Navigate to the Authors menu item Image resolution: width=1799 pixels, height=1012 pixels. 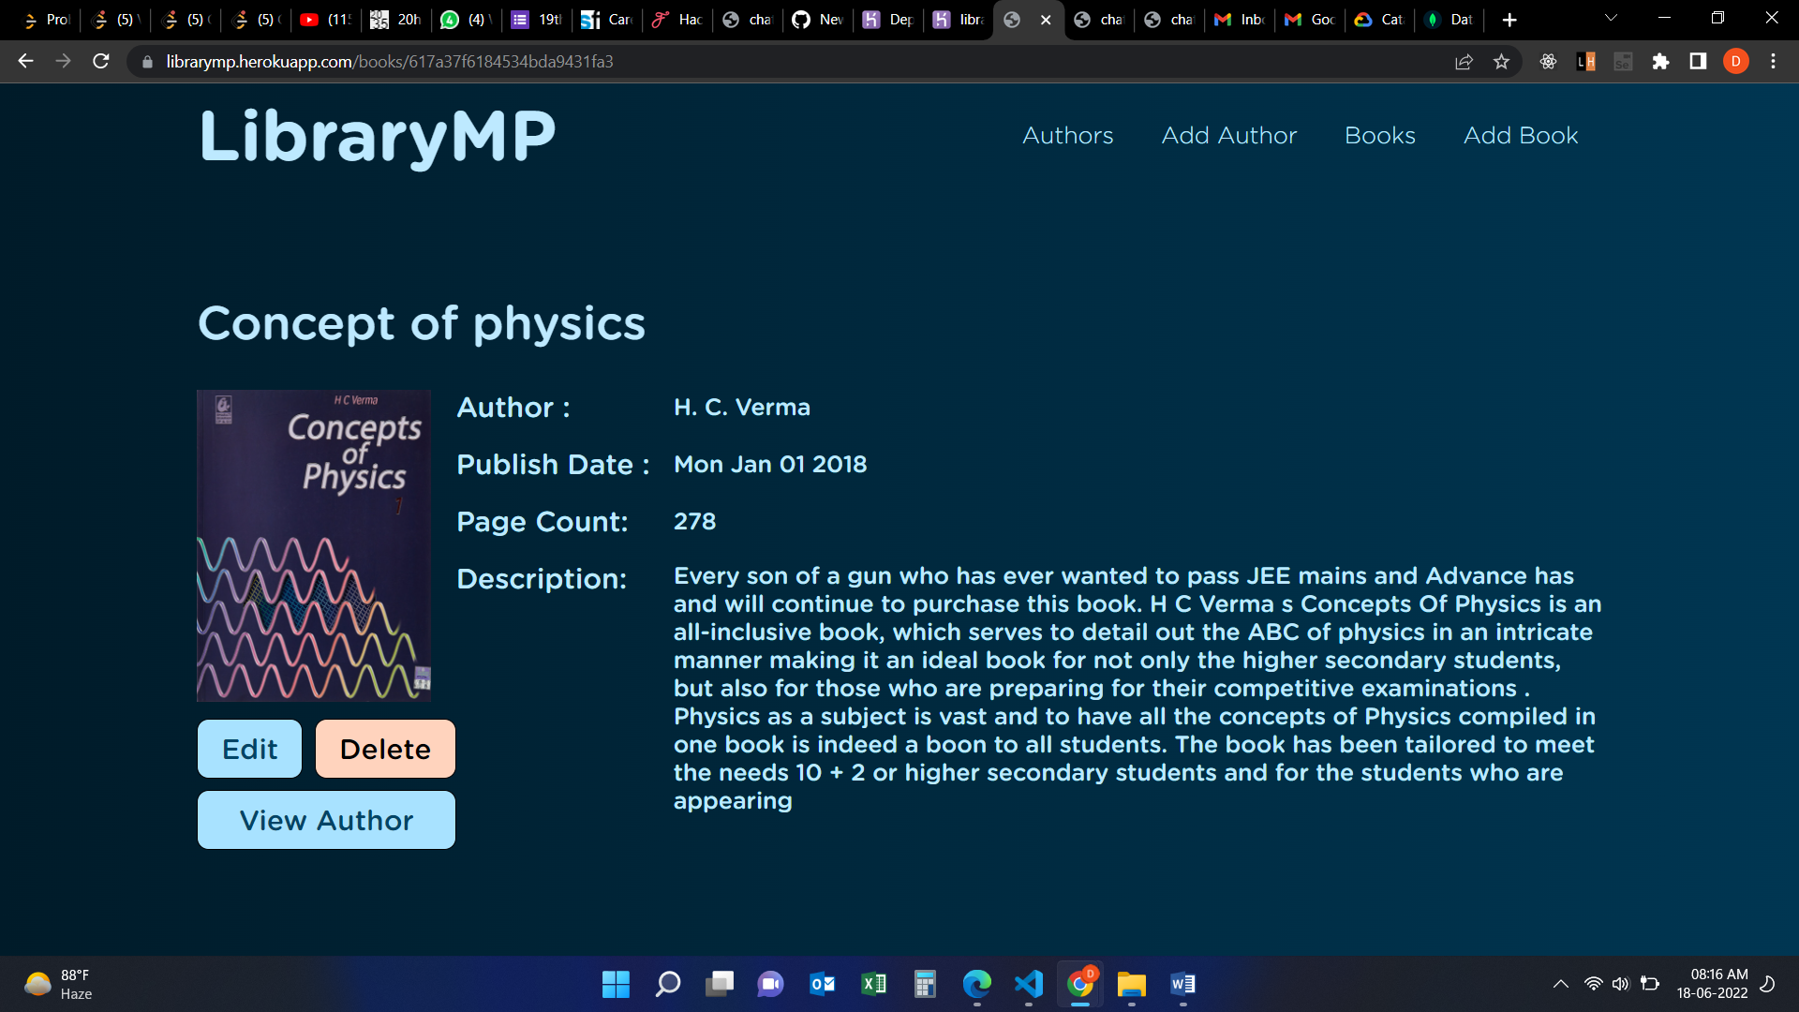[x=1067, y=136]
